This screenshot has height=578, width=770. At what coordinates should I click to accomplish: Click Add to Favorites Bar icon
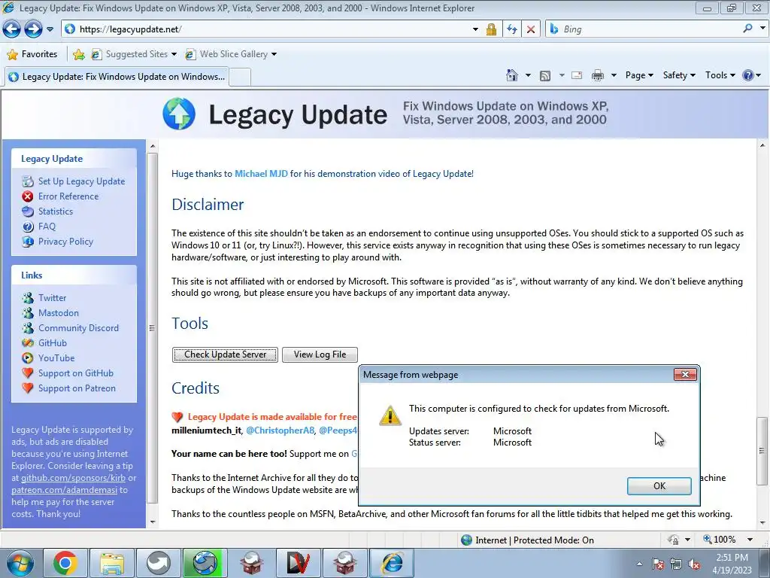[78, 54]
